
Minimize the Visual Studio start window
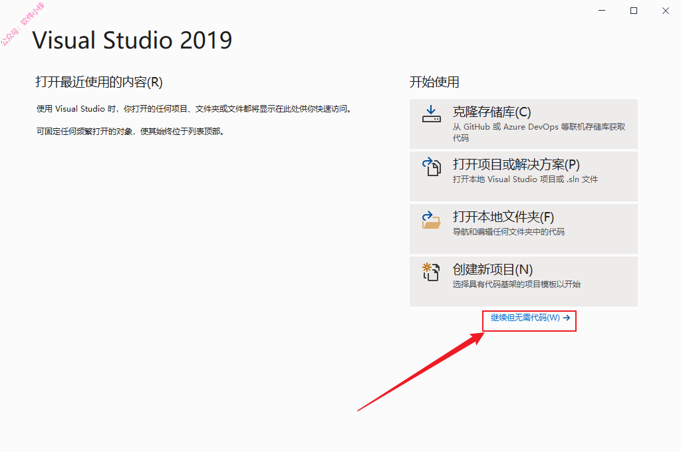click(x=602, y=11)
